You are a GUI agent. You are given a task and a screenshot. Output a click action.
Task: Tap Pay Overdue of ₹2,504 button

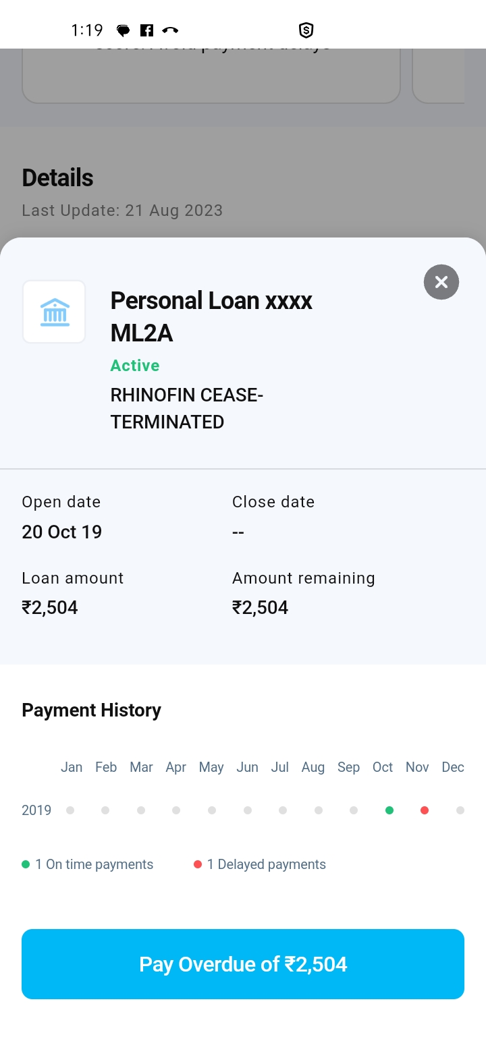click(243, 964)
